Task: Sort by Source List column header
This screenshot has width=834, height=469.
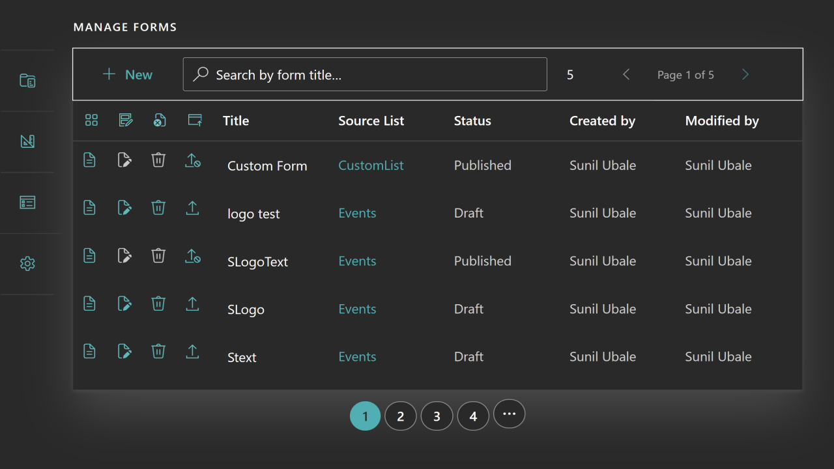Action: pos(371,121)
